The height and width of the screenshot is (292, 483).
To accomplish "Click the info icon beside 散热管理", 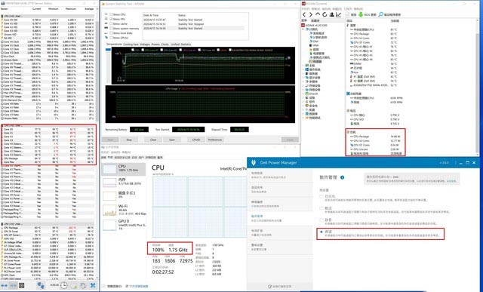I will (342, 177).
